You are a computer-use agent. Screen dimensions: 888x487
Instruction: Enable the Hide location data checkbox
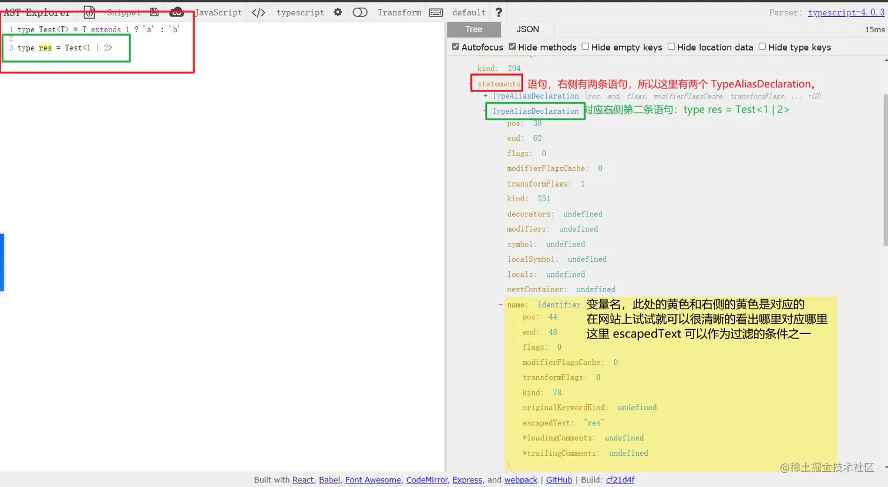(671, 46)
